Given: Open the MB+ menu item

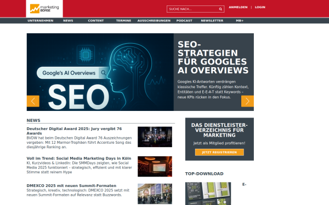Looking at the screenshot, I should (240, 21).
